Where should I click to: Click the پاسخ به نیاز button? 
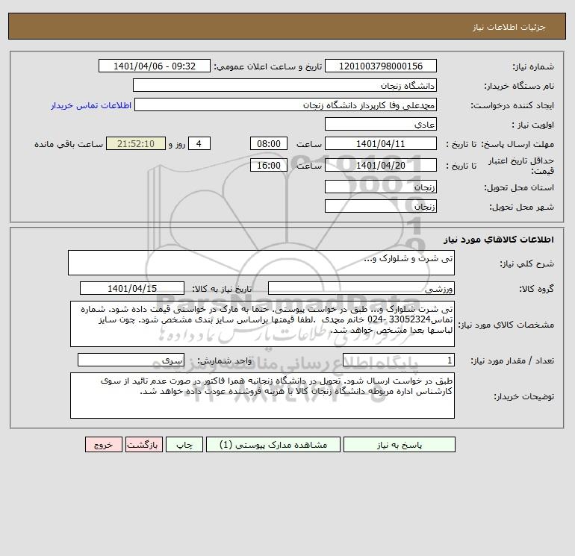tap(399, 445)
